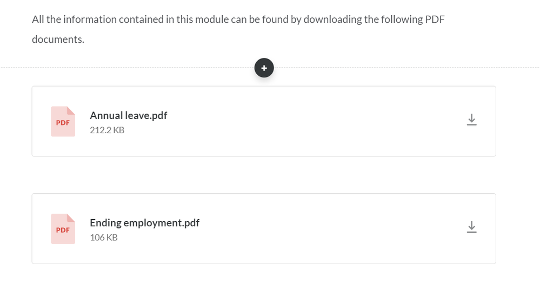Download the Annual leave.pdf file
The height and width of the screenshot is (282, 540).
coord(471,120)
